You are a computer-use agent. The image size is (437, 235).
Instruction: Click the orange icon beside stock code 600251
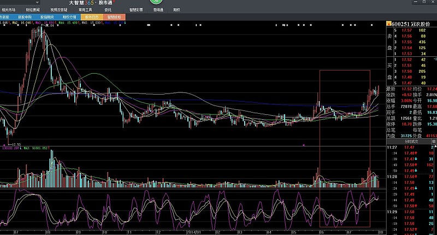tap(388, 23)
